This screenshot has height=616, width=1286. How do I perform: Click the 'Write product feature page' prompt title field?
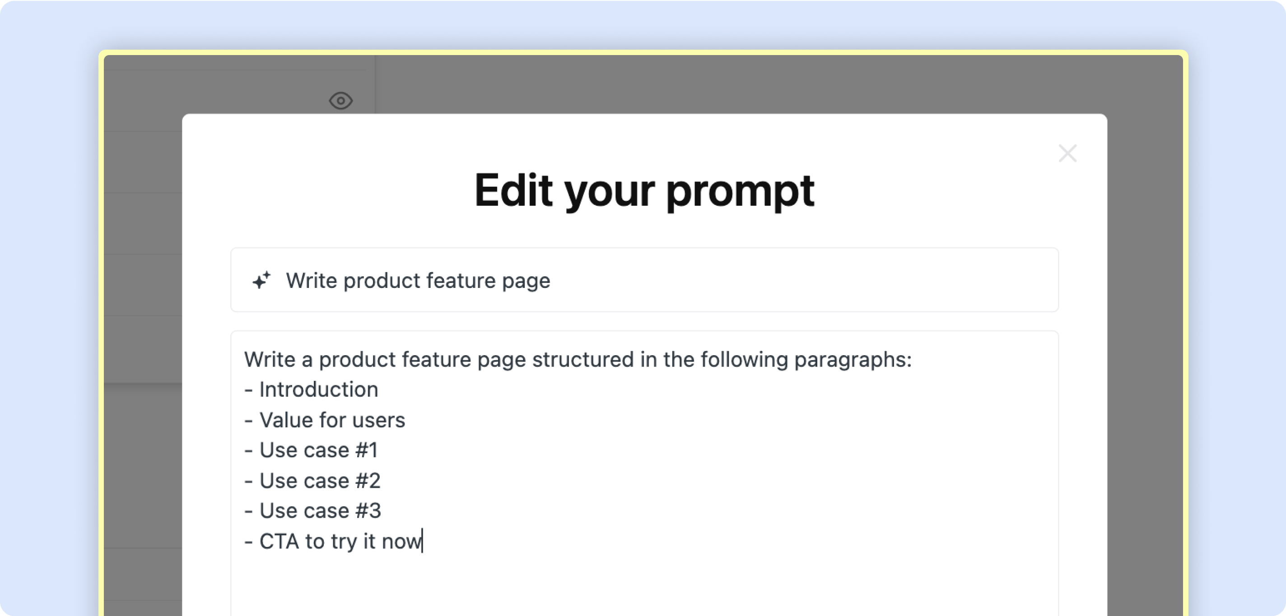(x=418, y=280)
